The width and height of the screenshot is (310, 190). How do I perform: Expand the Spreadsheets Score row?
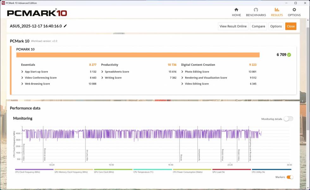102,72
